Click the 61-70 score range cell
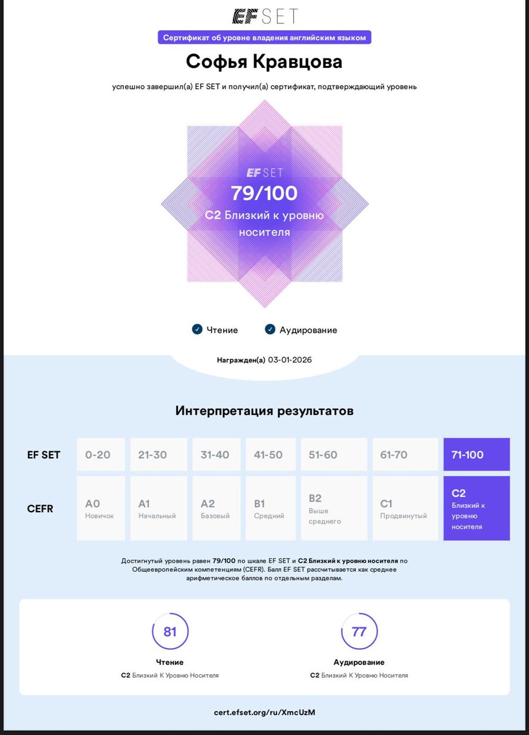Image resolution: width=529 pixels, height=735 pixels. point(406,454)
